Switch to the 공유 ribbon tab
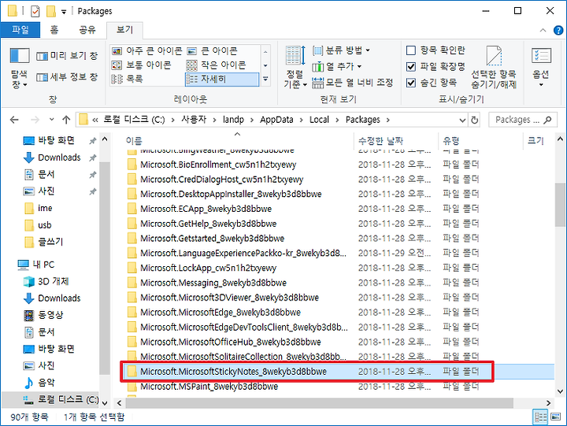The image size is (567, 426). pos(87,30)
